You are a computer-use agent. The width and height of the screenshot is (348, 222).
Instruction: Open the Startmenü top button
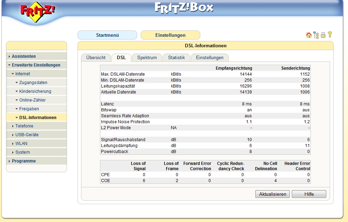click(x=107, y=35)
